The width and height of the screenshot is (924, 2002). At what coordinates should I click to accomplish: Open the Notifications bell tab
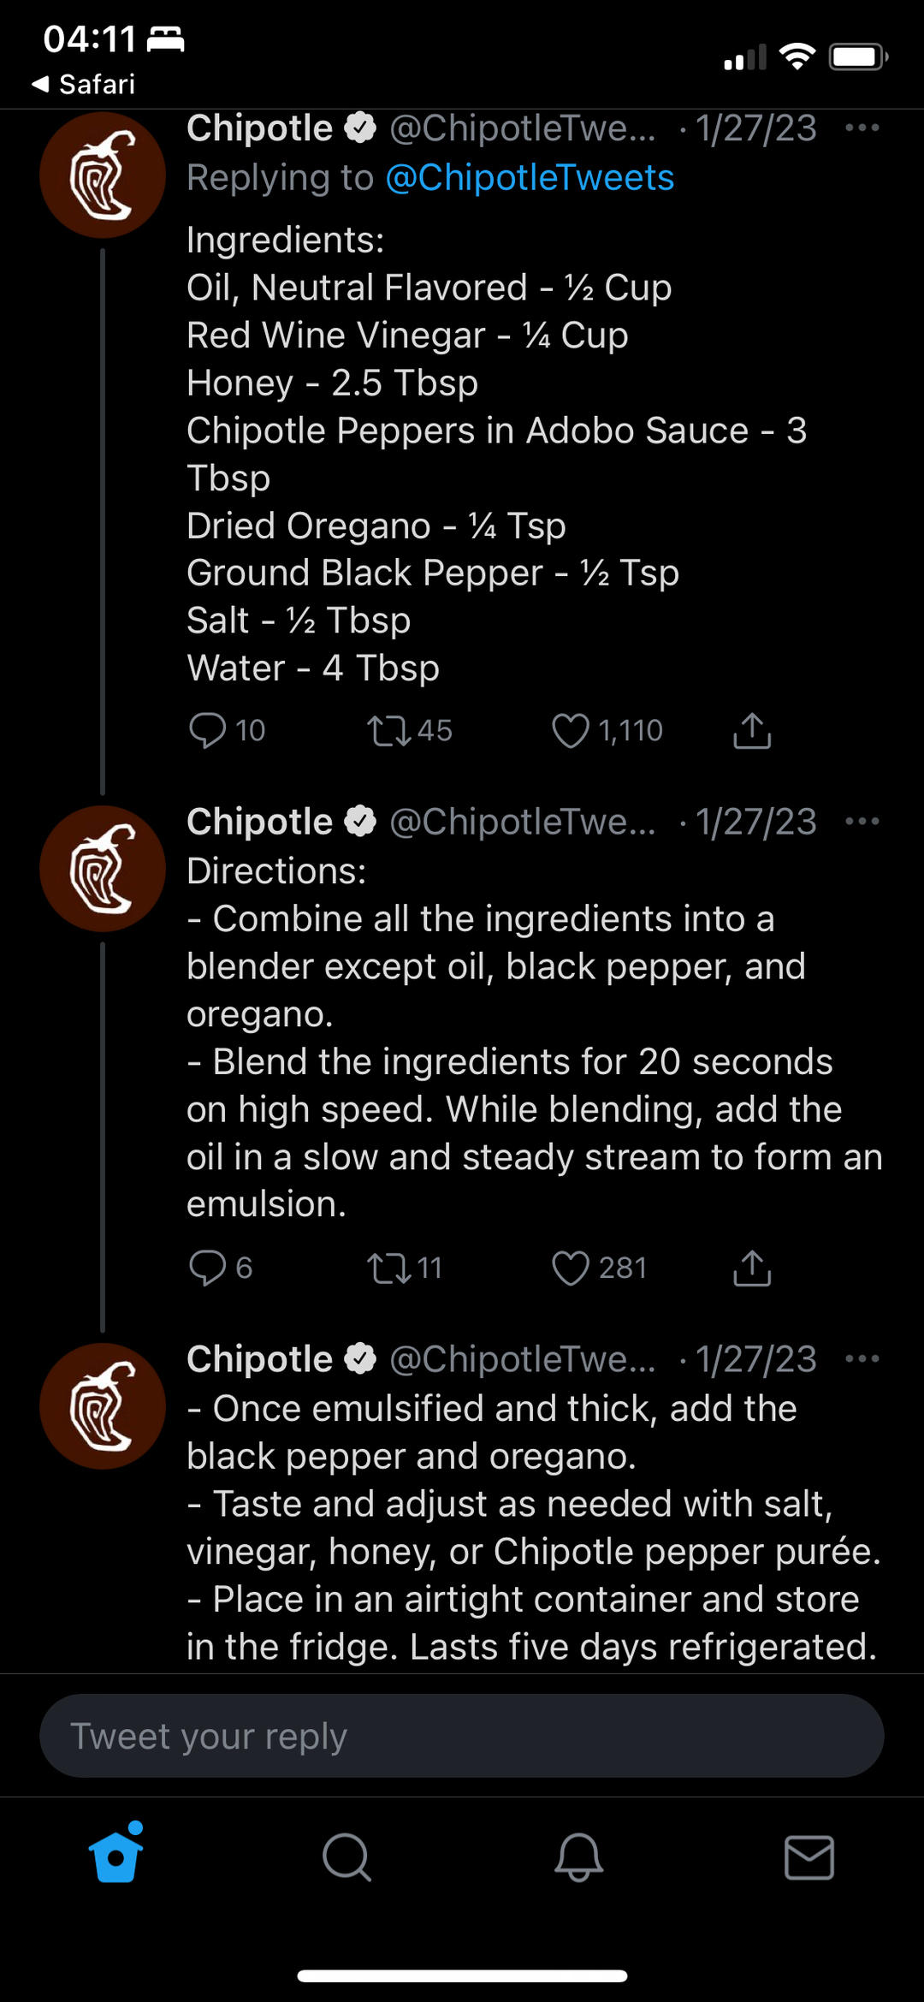click(x=578, y=1857)
